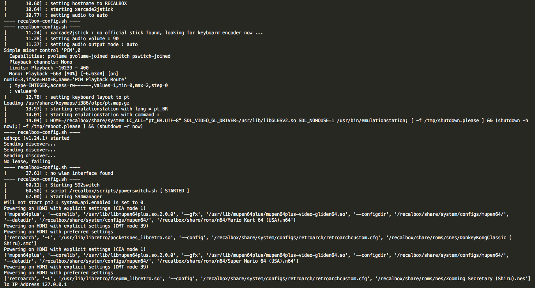
Task: Click 'udhcpc (v1.24.1) started' line
Action: tap(37, 138)
